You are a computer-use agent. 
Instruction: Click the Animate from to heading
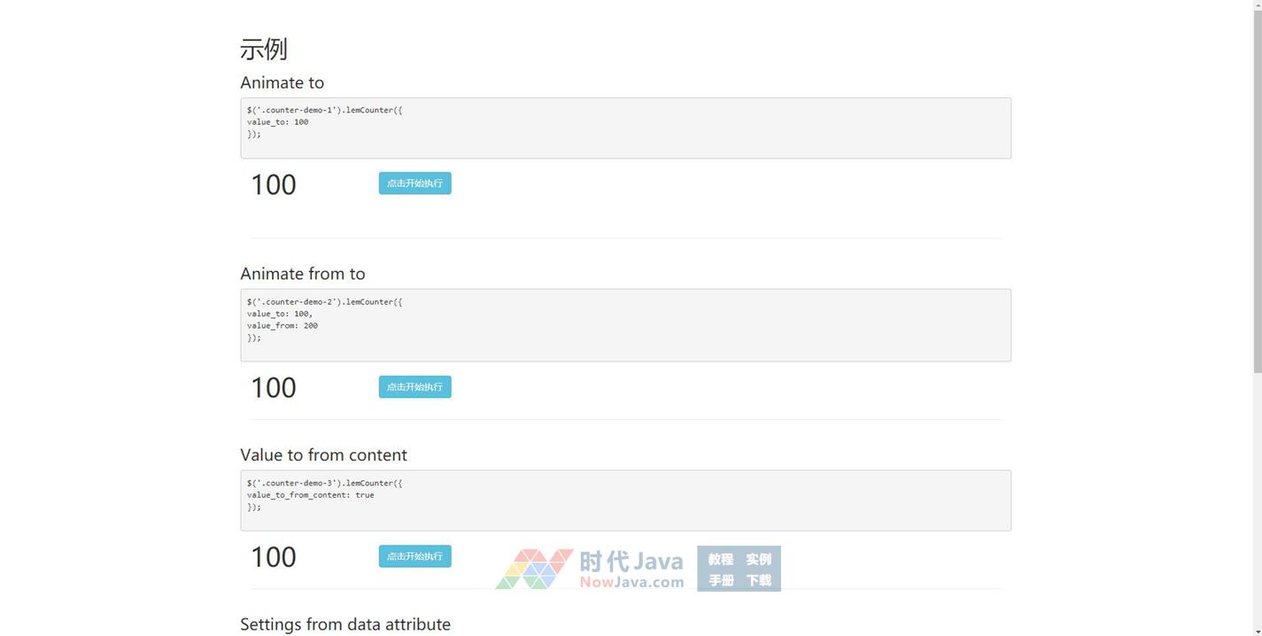click(302, 274)
